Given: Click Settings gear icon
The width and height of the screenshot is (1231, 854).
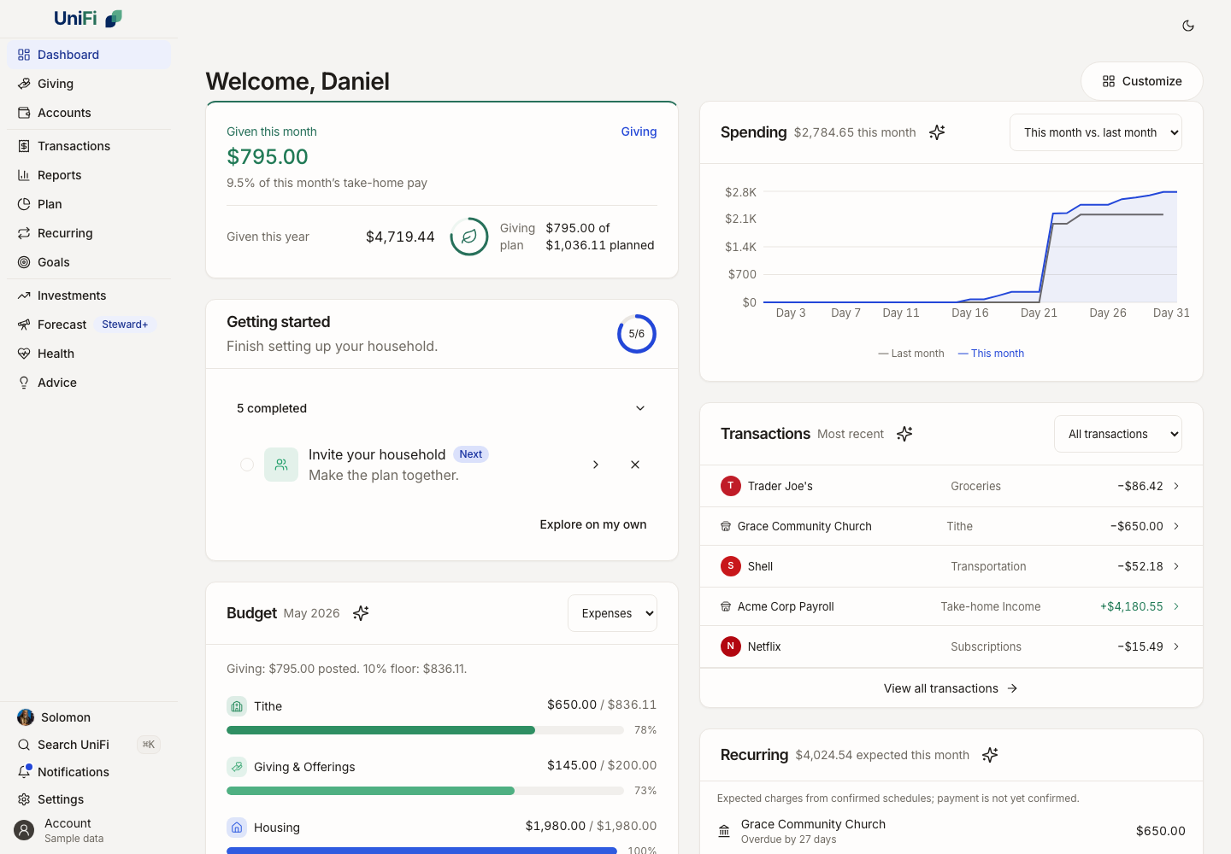Looking at the screenshot, I should pyautogui.click(x=24, y=799).
